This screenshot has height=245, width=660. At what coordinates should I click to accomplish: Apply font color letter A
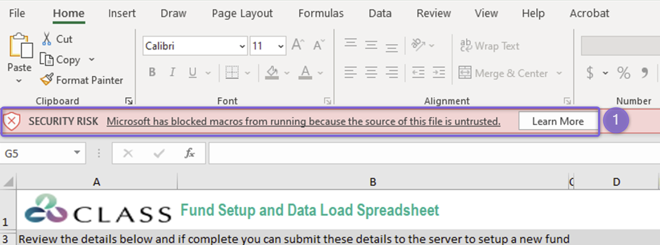305,73
